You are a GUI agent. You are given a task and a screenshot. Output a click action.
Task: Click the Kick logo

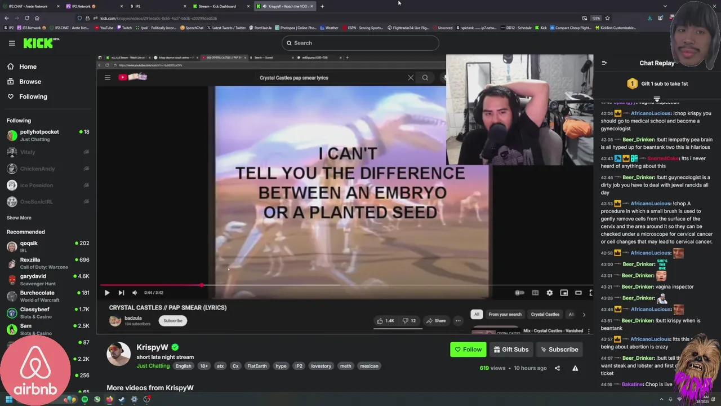tap(41, 43)
